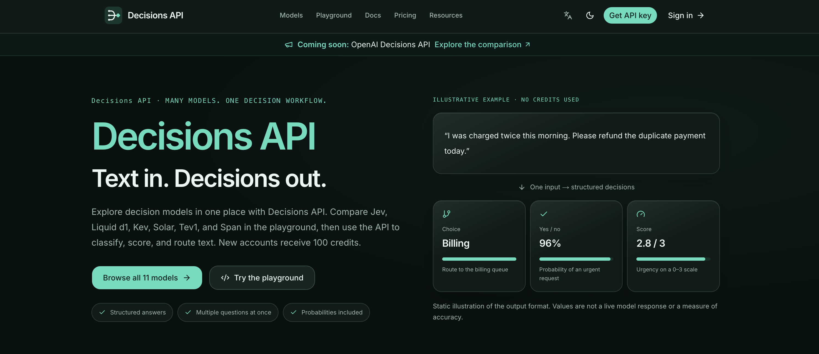
Task: Click the Decisions API logo icon
Action: tap(113, 15)
